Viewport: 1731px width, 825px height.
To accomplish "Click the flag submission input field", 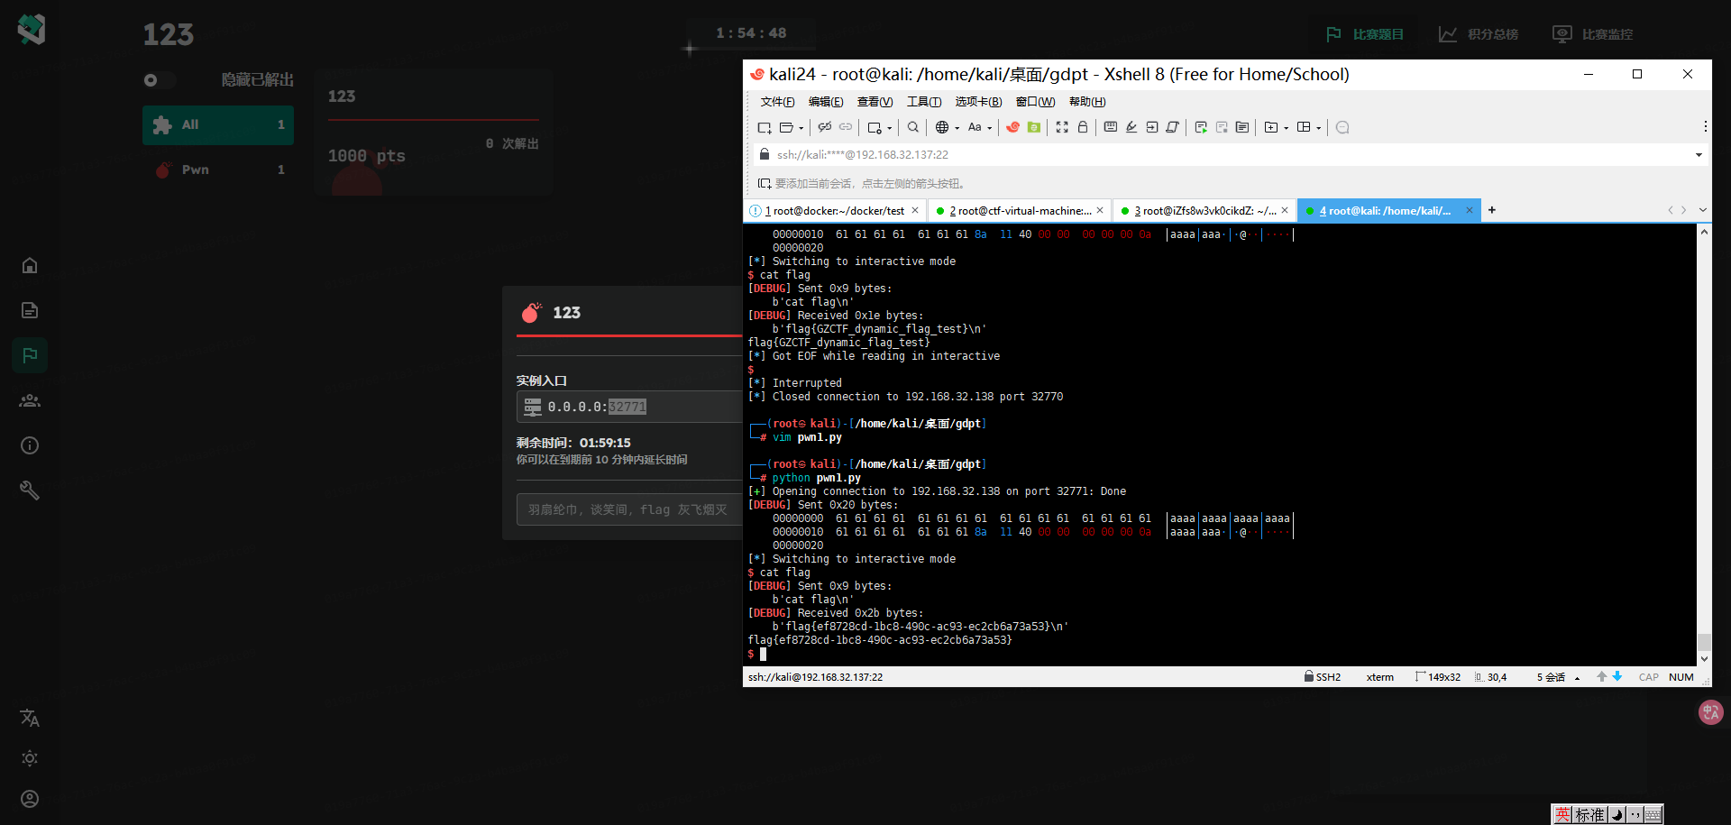I will [627, 509].
